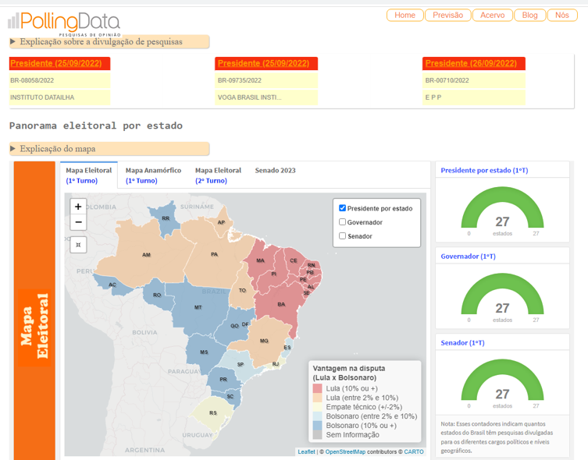Open the Previsão menu button
Screen dimensions: 588x460
pyautogui.click(x=447, y=15)
